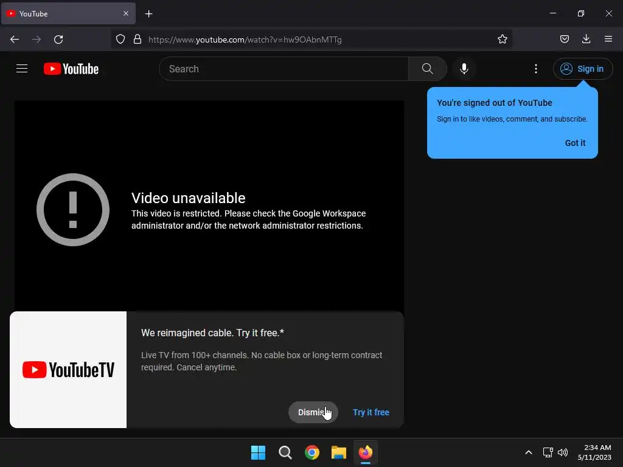
Task: Click the search magnifier button
Action: [x=428, y=69]
